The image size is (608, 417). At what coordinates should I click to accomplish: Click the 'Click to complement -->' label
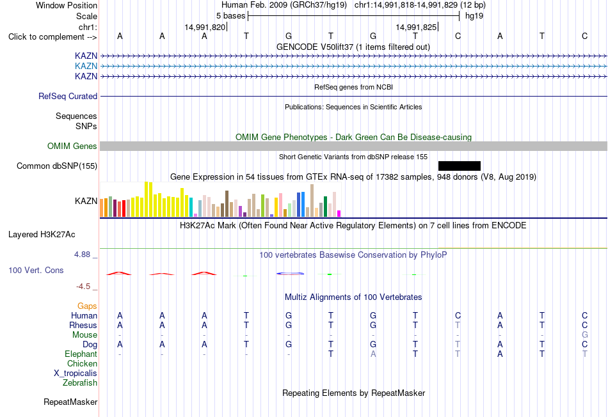click(52, 37)
